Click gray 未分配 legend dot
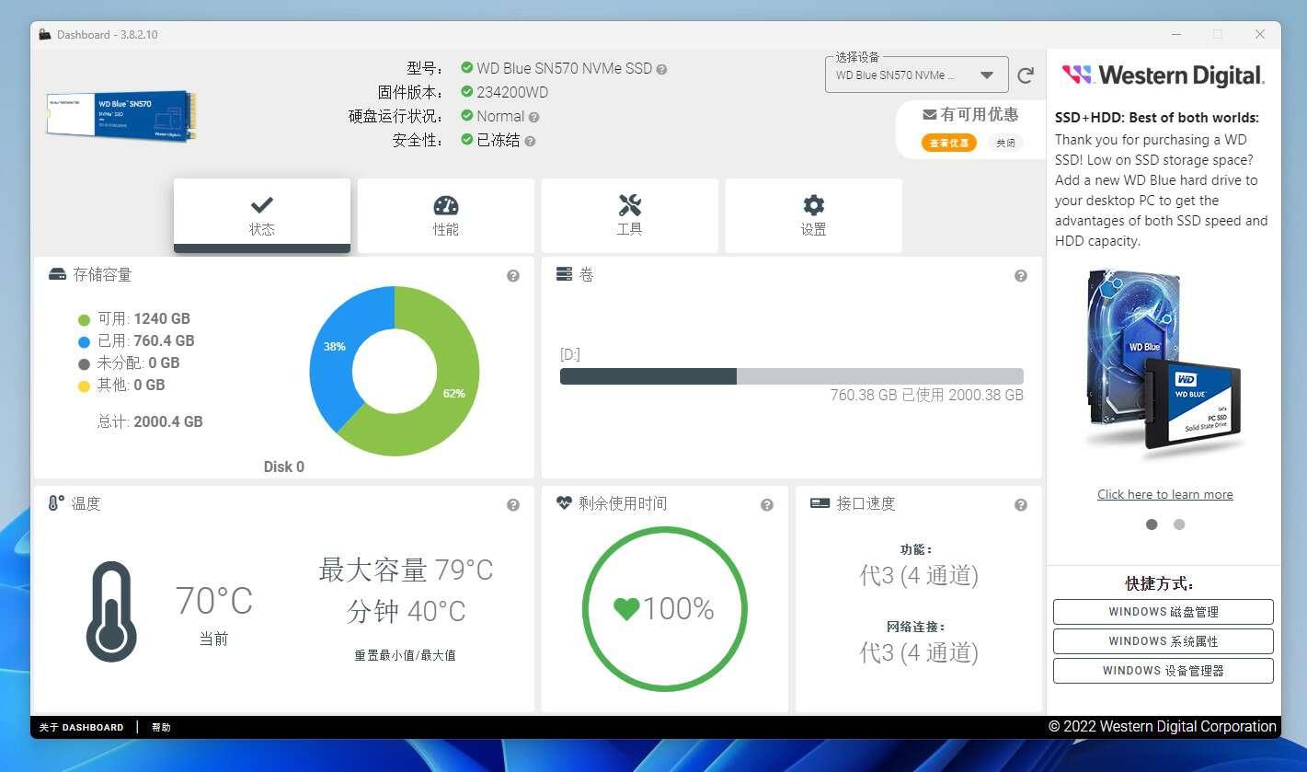The height and width of the screenshot is (772, 1307). click(x=84, y=364)
